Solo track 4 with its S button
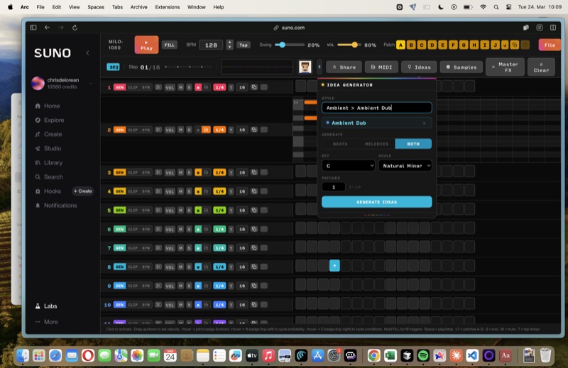 189,191
